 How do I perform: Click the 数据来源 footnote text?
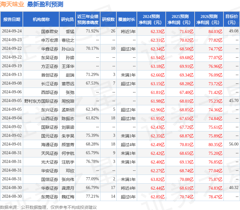point(48,207)
